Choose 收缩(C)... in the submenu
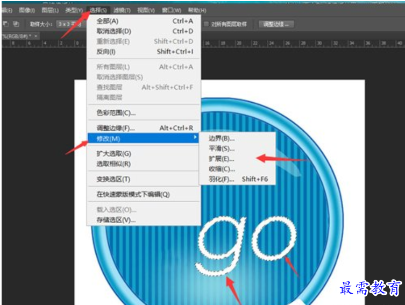Viewport: 405px width, 305px height. 237,169
